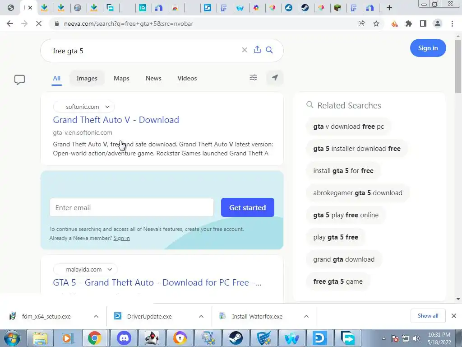The image size is (462, 347).
Task: Click the page vertical scrollbar thumb
Action: click(x=458, y=66)
